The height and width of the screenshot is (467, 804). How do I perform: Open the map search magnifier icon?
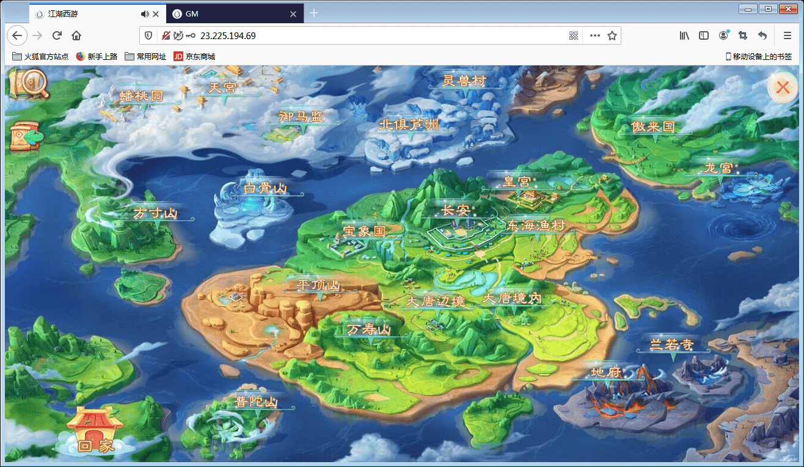coord(29,84)
